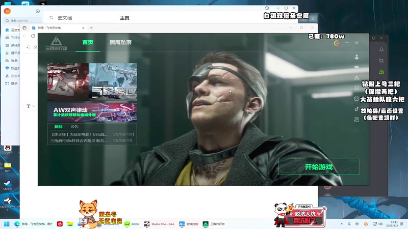
Task: Open 消息 in Feishu left sidebar
Action: 12,61
